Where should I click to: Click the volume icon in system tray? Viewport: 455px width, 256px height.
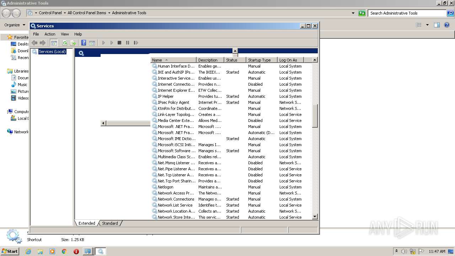(404, 251)
